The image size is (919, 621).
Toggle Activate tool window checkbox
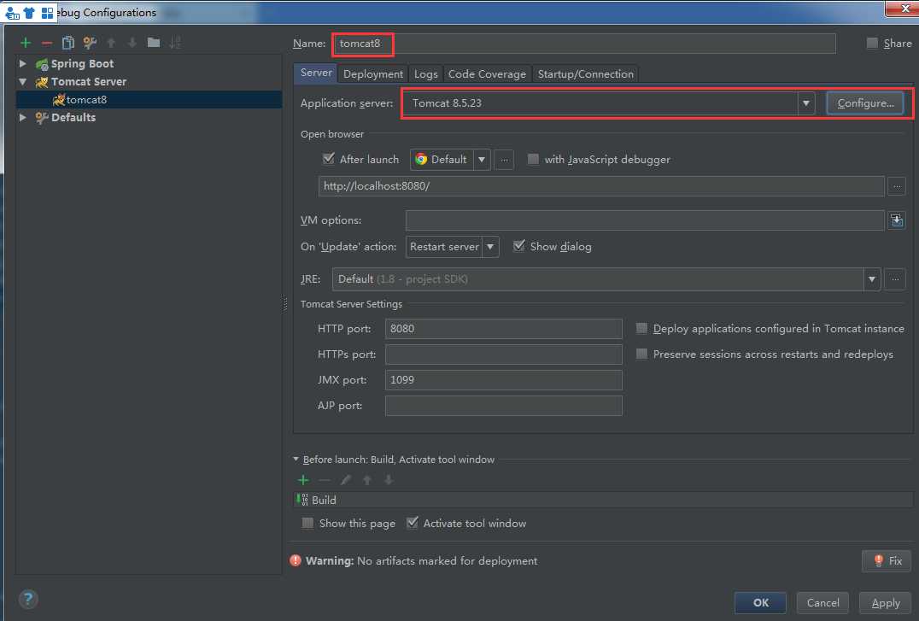pos(413,523)
